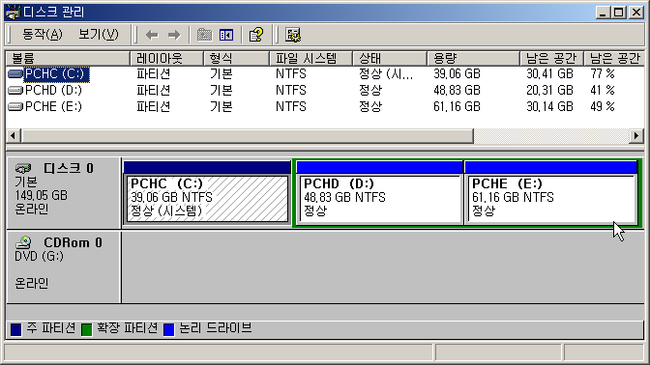
Task: Minimize the Disk Management window
Action: click(603, 13)
